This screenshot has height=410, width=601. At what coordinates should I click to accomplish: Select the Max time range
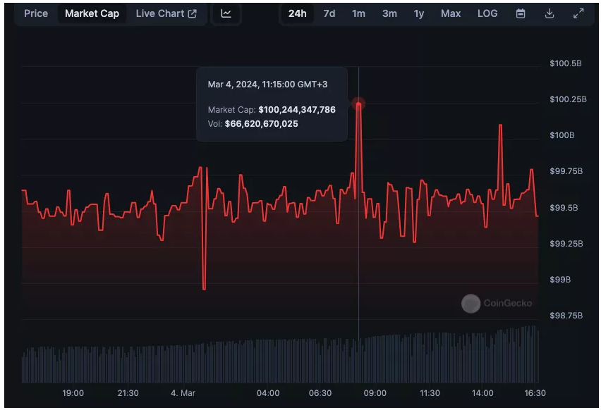pos(451,13)
